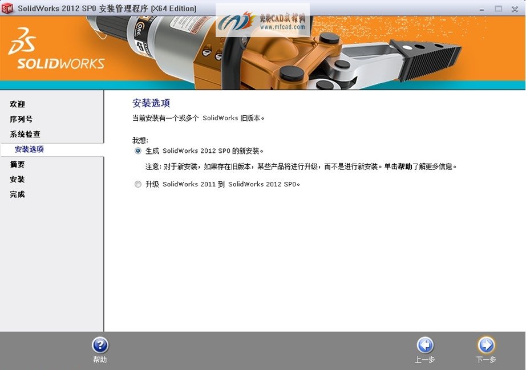526x370 pixels.
Task: Select 生成 SolidWorks 2012 SP0 的新安装 option
Action: (x=137, y=151)
